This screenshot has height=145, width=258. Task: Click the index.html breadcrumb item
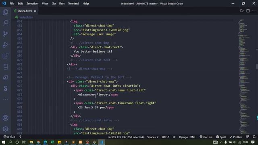[x=26, y=17]
